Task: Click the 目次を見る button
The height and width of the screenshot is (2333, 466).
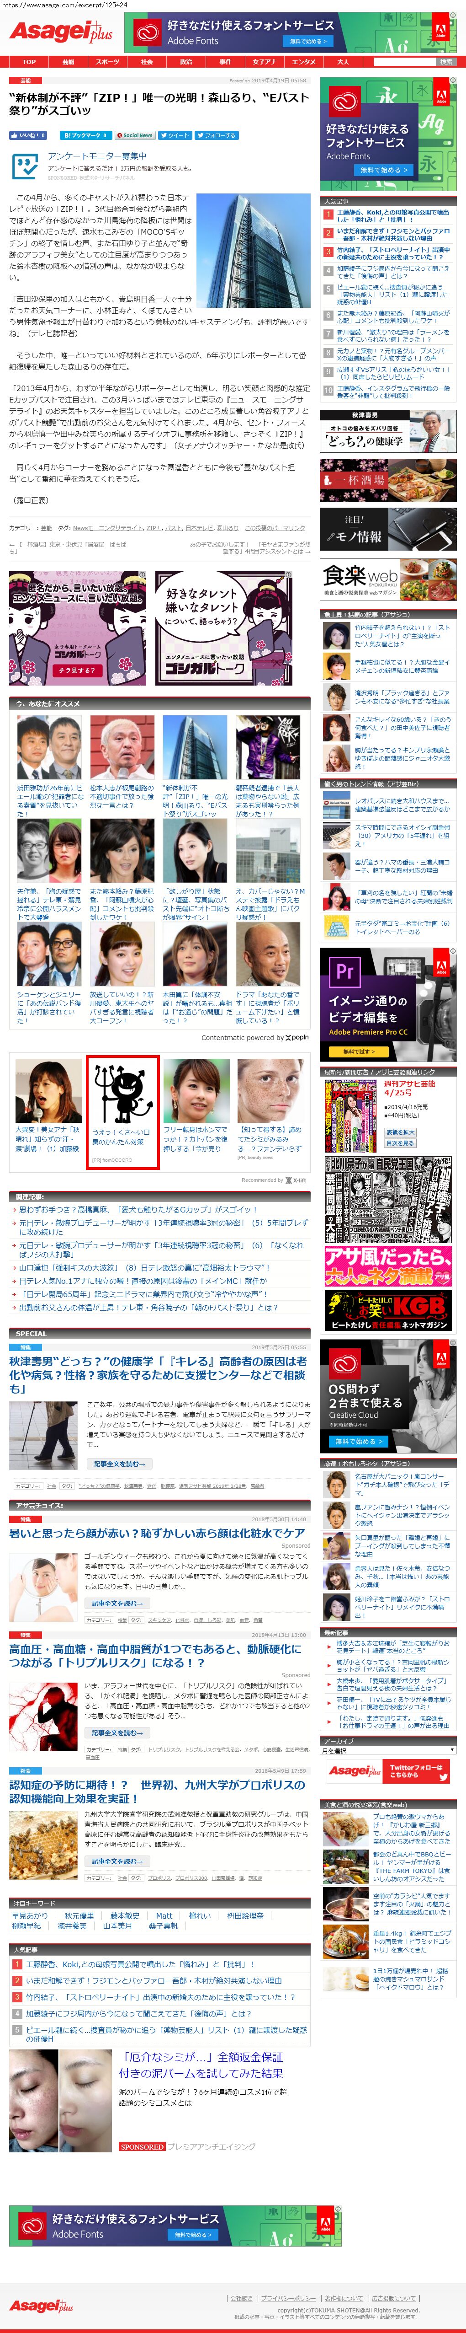Action: pos(400,1143)
